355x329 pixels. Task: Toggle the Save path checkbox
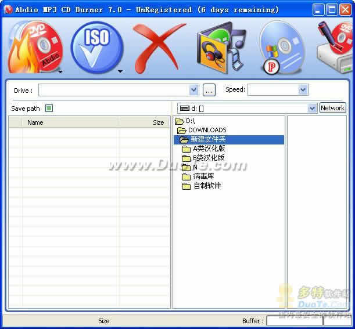point(49,109)
